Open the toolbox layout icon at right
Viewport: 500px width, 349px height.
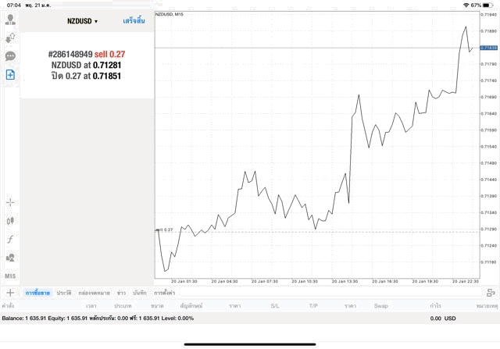click(x=491, y=292)
